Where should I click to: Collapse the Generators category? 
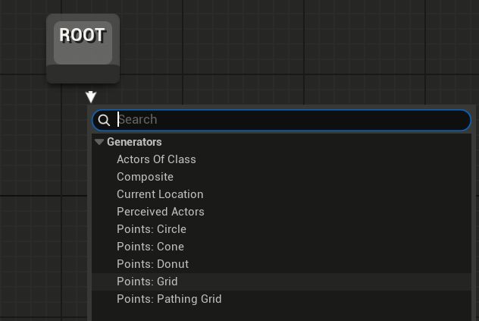pos(99,142)
